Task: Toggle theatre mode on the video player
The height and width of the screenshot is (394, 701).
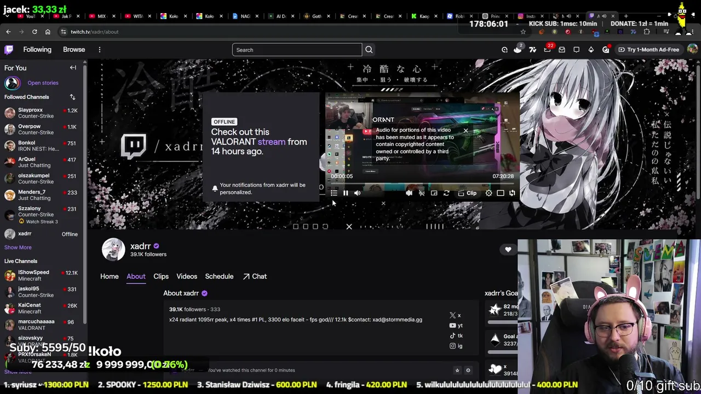Action: 501,193
